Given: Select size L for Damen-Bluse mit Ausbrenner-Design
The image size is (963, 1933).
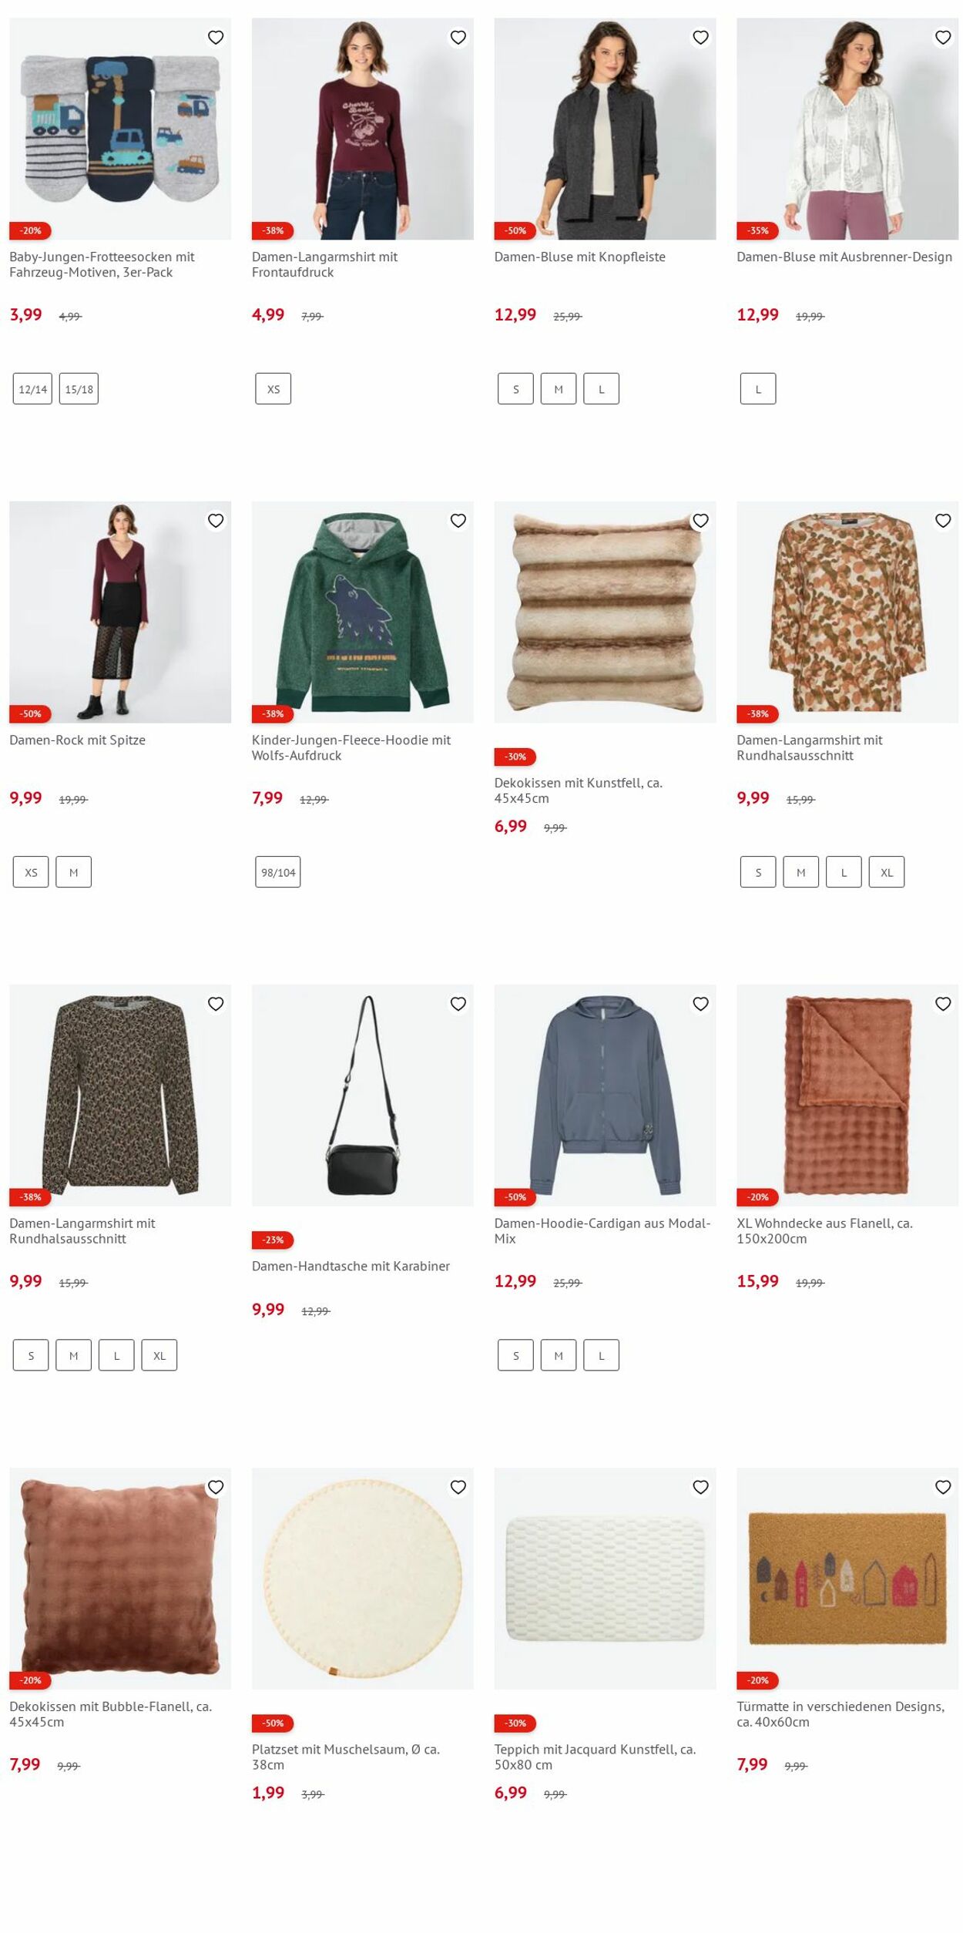Looking at the screenshot, I should [x=758, y=389].
